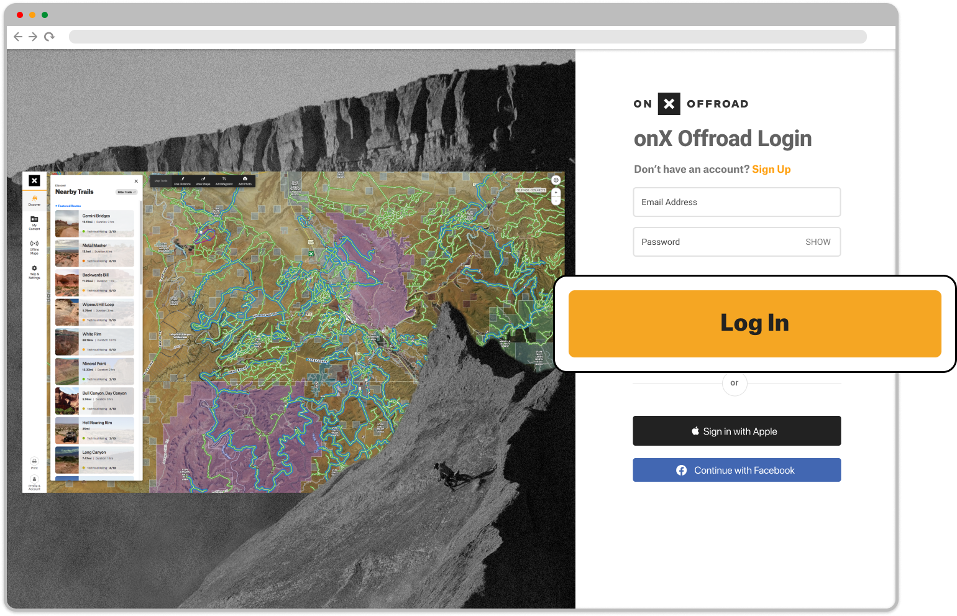Open the Filter Trails dropdown
The image size is (957, 616).
(x=126, y=192)
